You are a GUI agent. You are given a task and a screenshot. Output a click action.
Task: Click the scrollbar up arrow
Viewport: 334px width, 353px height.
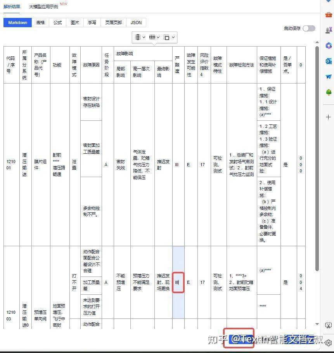point(317,42)
